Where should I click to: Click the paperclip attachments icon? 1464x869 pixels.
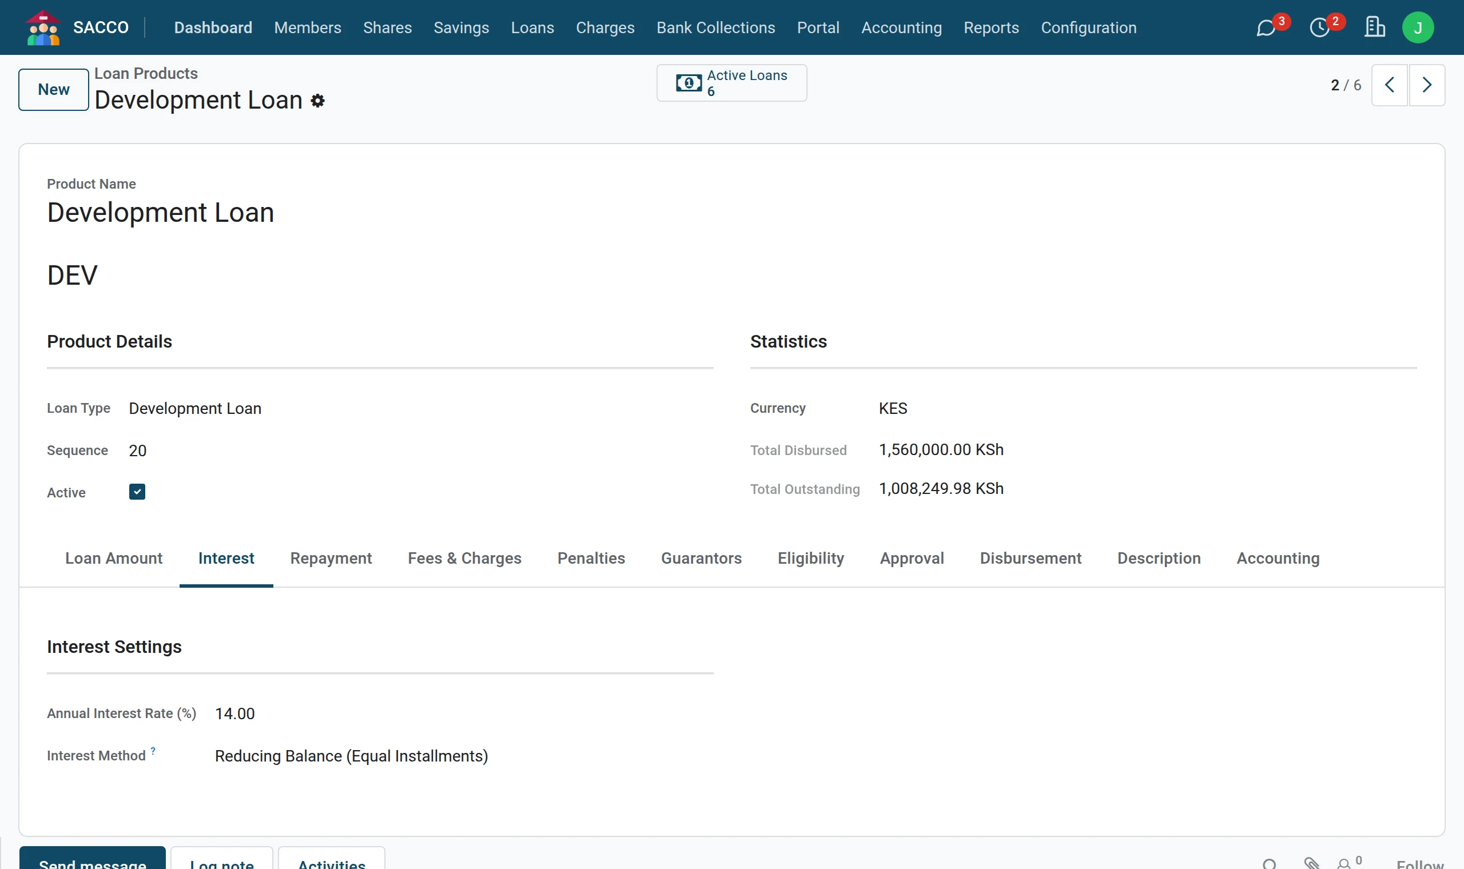click(x=1311, y=863)
